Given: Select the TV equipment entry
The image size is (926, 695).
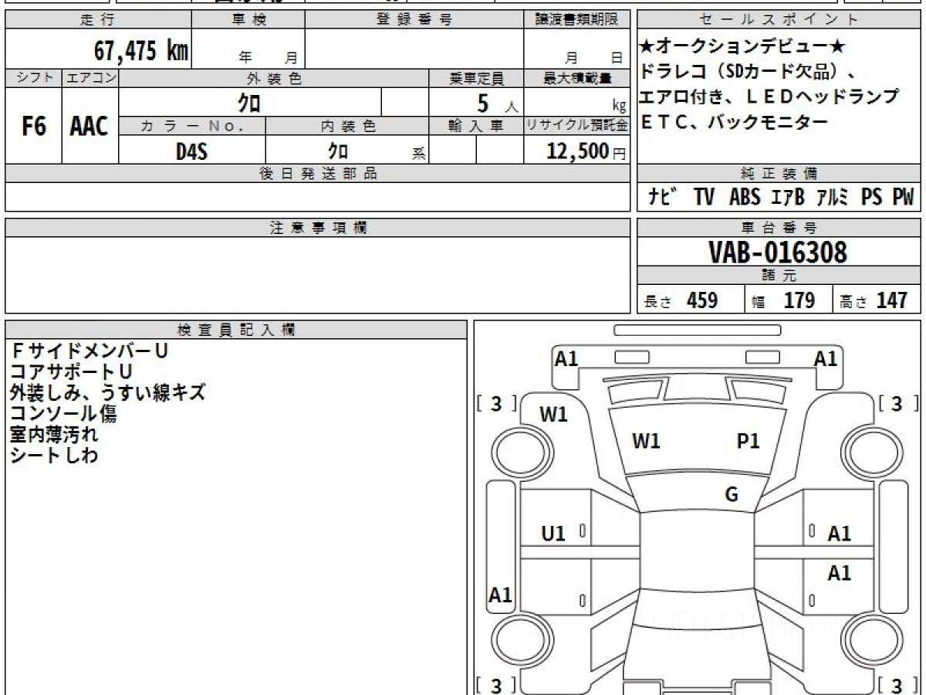Looking at the screenshot, I should click(704, 198).
